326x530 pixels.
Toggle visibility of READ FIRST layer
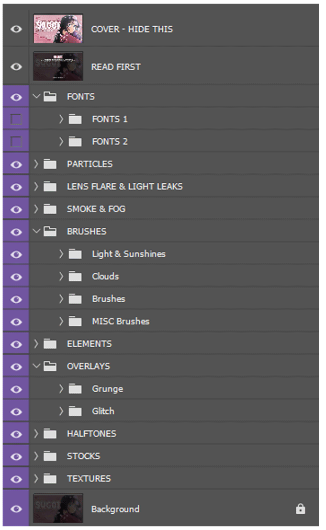16,67
